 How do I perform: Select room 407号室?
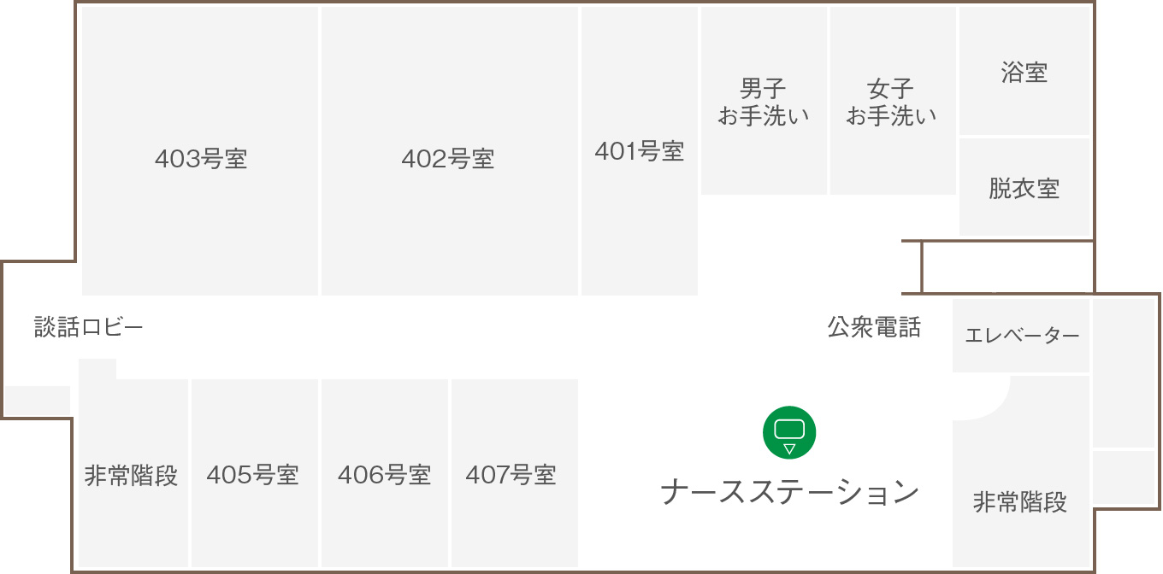pos(513,474)
